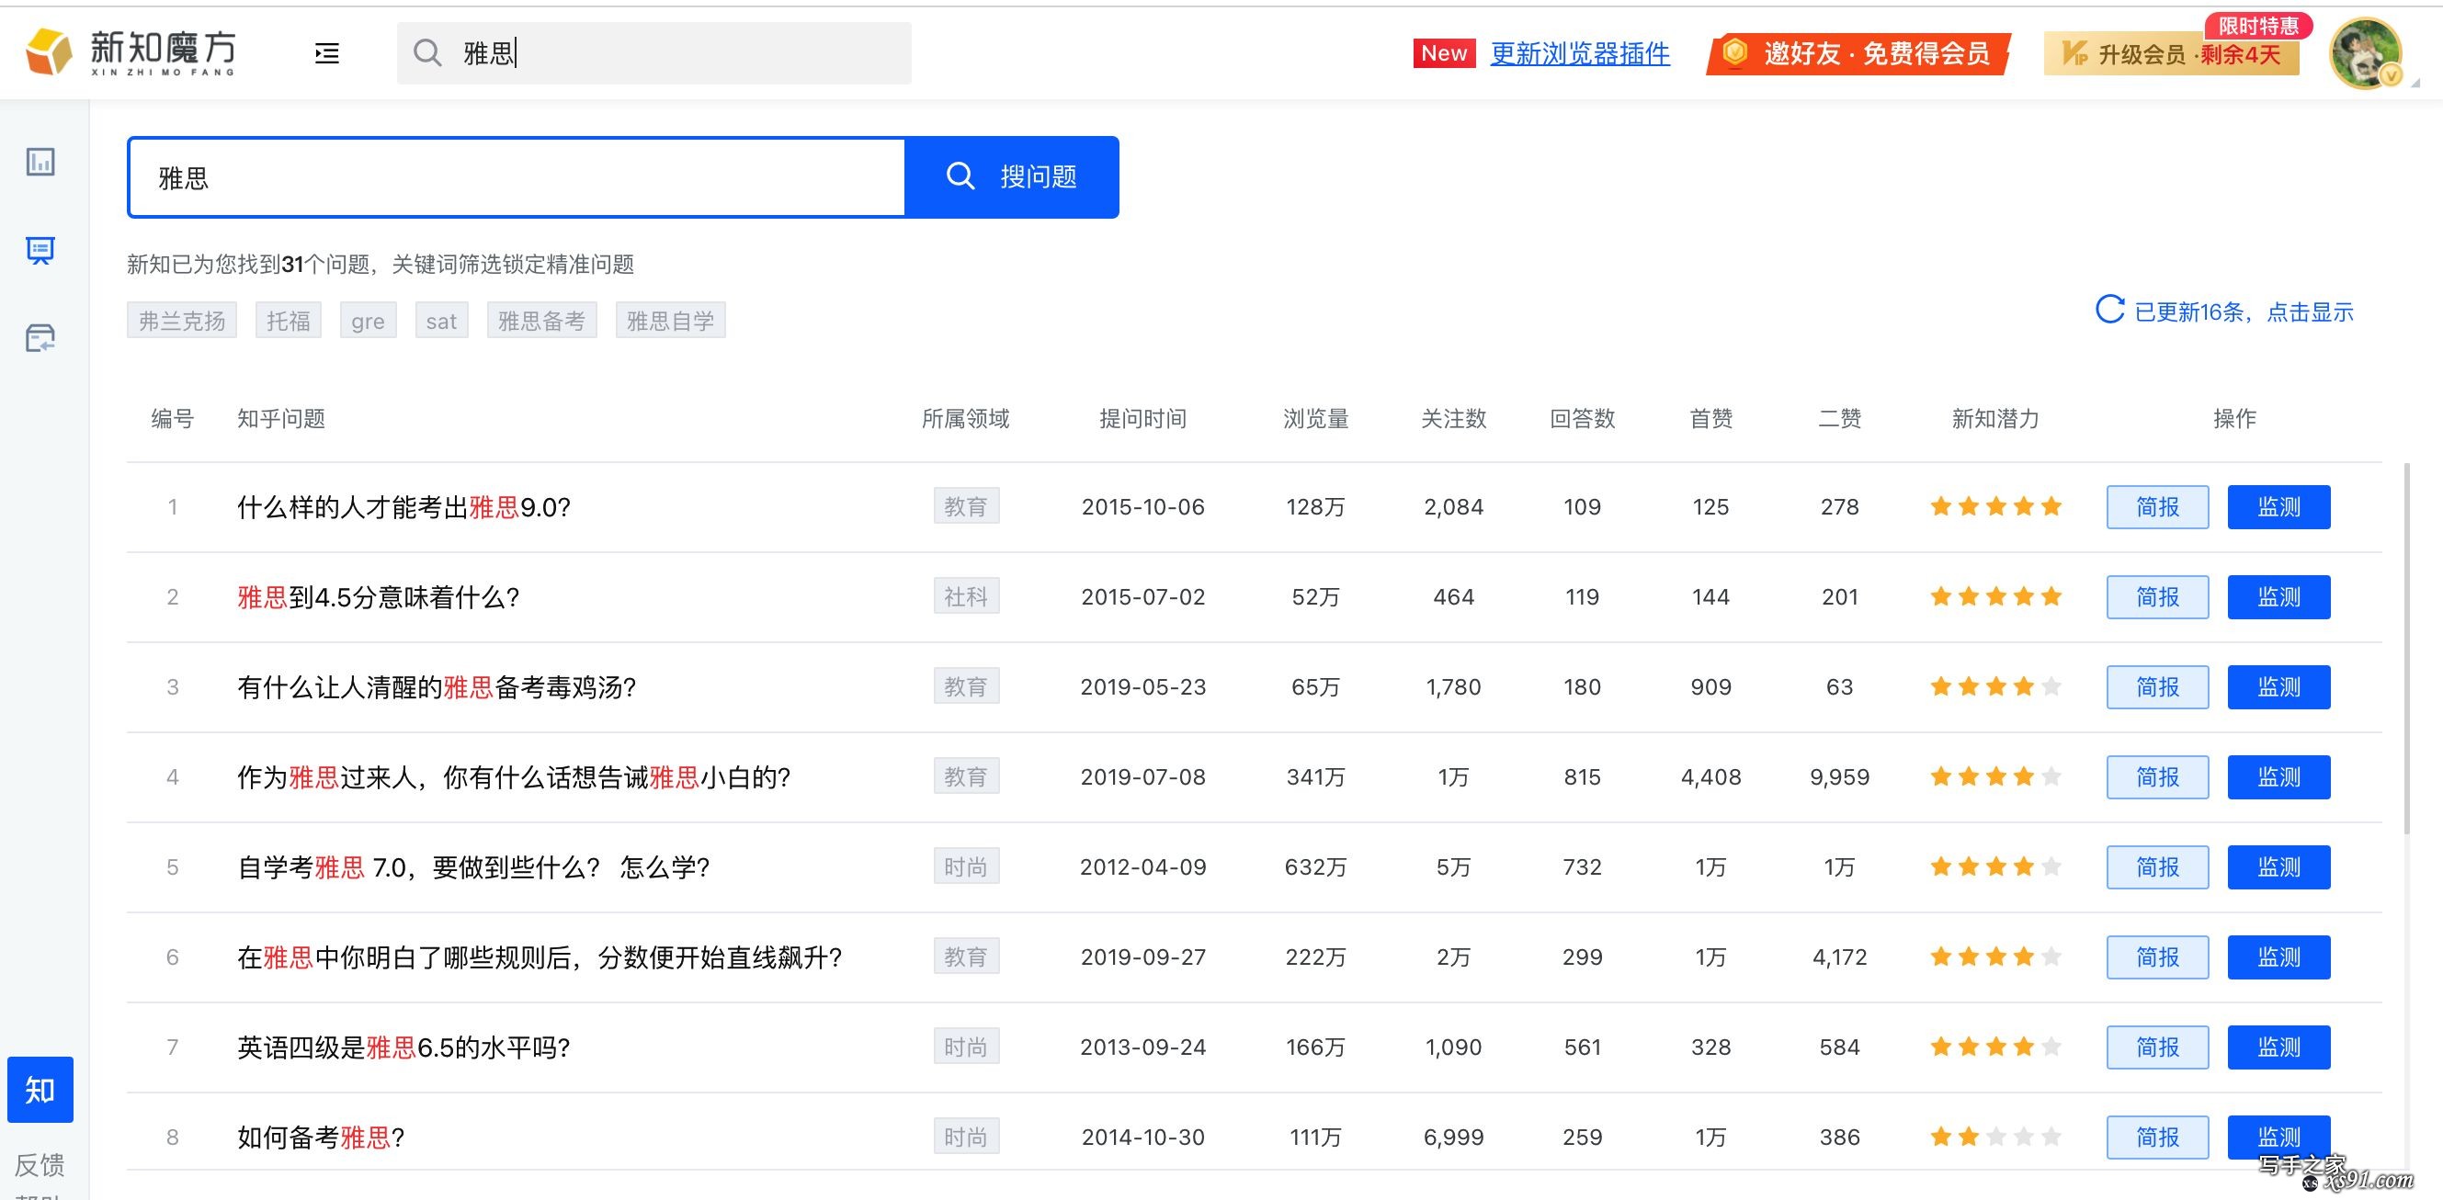Open the data dashboard sidebar icon

(x=40, y=162)
